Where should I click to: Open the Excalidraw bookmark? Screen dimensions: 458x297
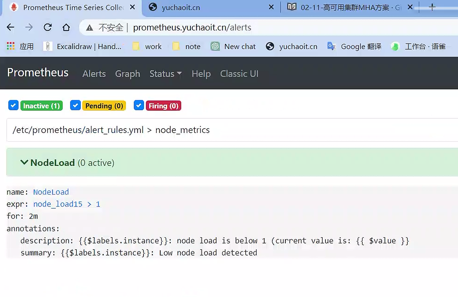pyautogui.click(x=83, y=46)
